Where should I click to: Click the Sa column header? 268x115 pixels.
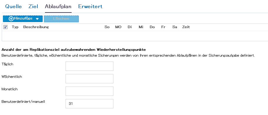(x=175, y=27)
